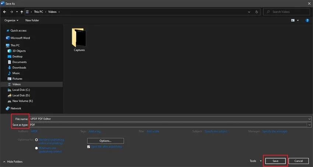
Task: Click the File name text field
Action: (168, 119)
